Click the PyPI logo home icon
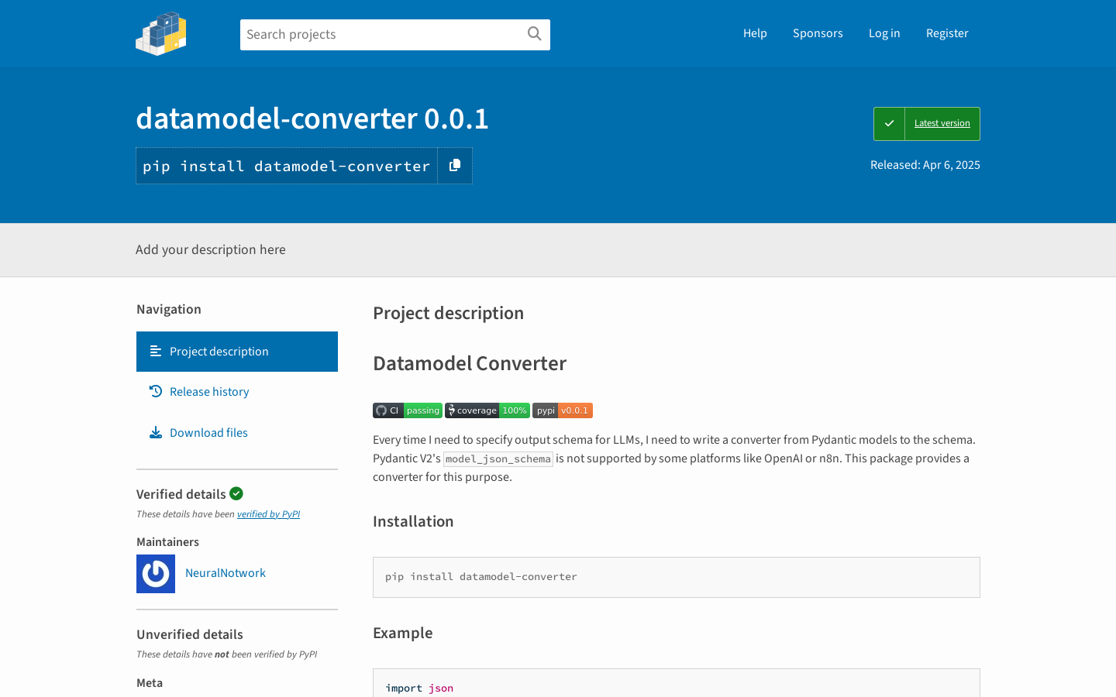 (x=161, y=34)
